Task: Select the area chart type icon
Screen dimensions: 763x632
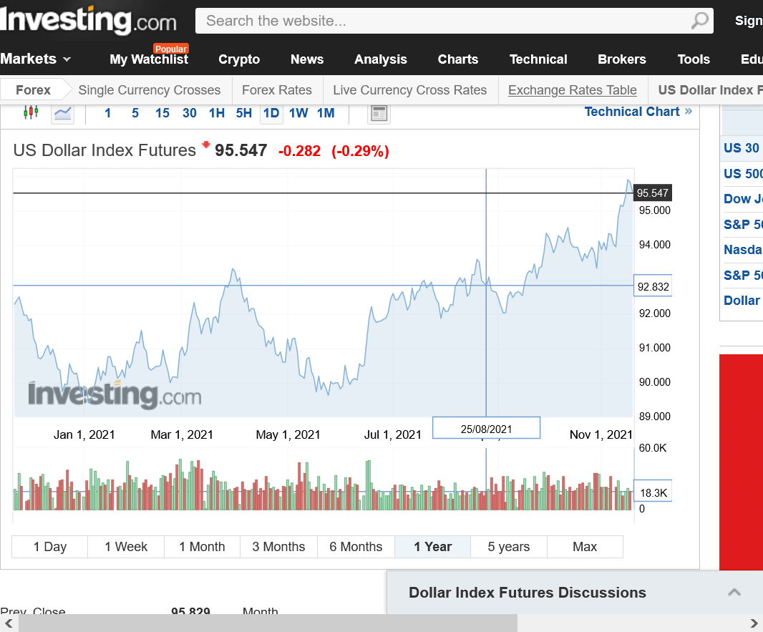Action: tap(63, 114)
